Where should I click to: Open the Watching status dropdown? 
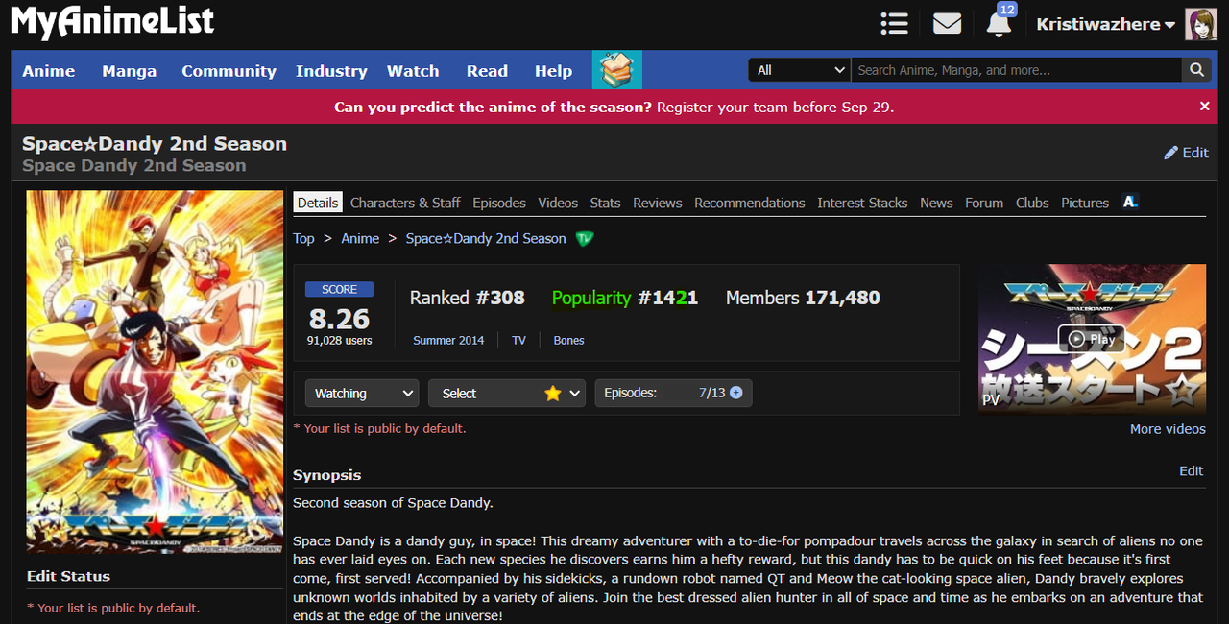(x=362, y=394)
